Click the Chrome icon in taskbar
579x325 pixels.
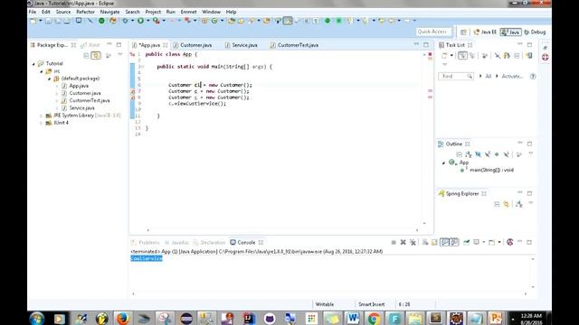click(374, 318)
